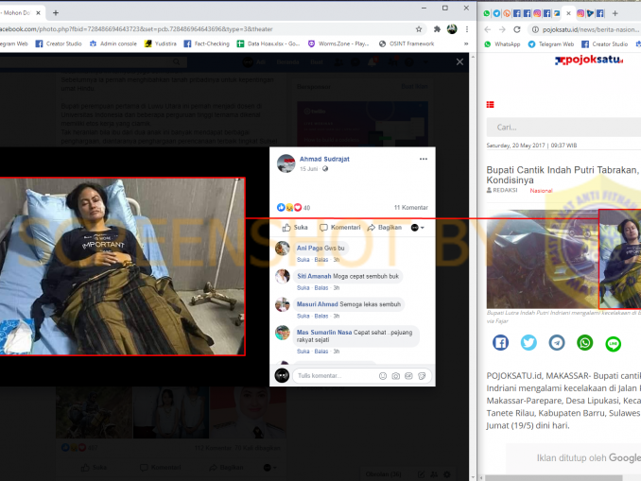Image resolution: width=641 pixels, height=481 pixels.
Task: Go forward in the pojoksatu window
Action: (502, 29)
